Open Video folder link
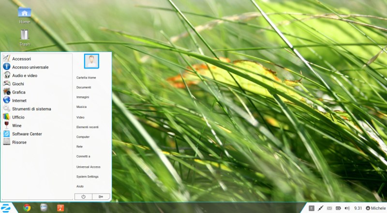387x213 pixels. click(80, 117)
